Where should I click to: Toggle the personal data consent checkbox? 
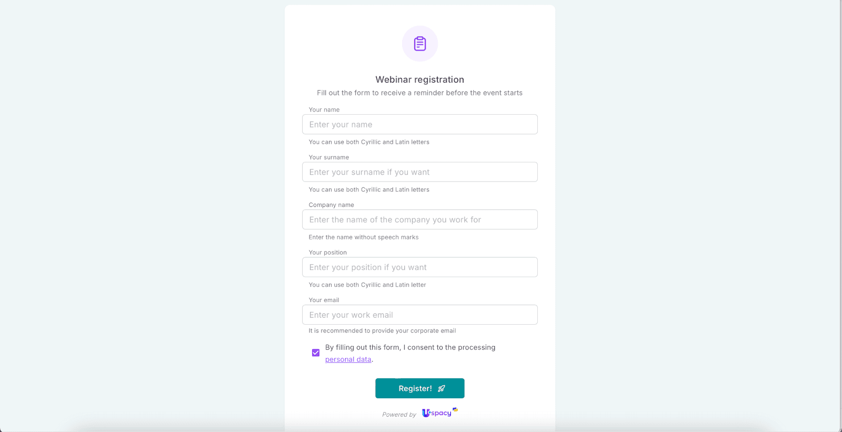click(316, 353)
